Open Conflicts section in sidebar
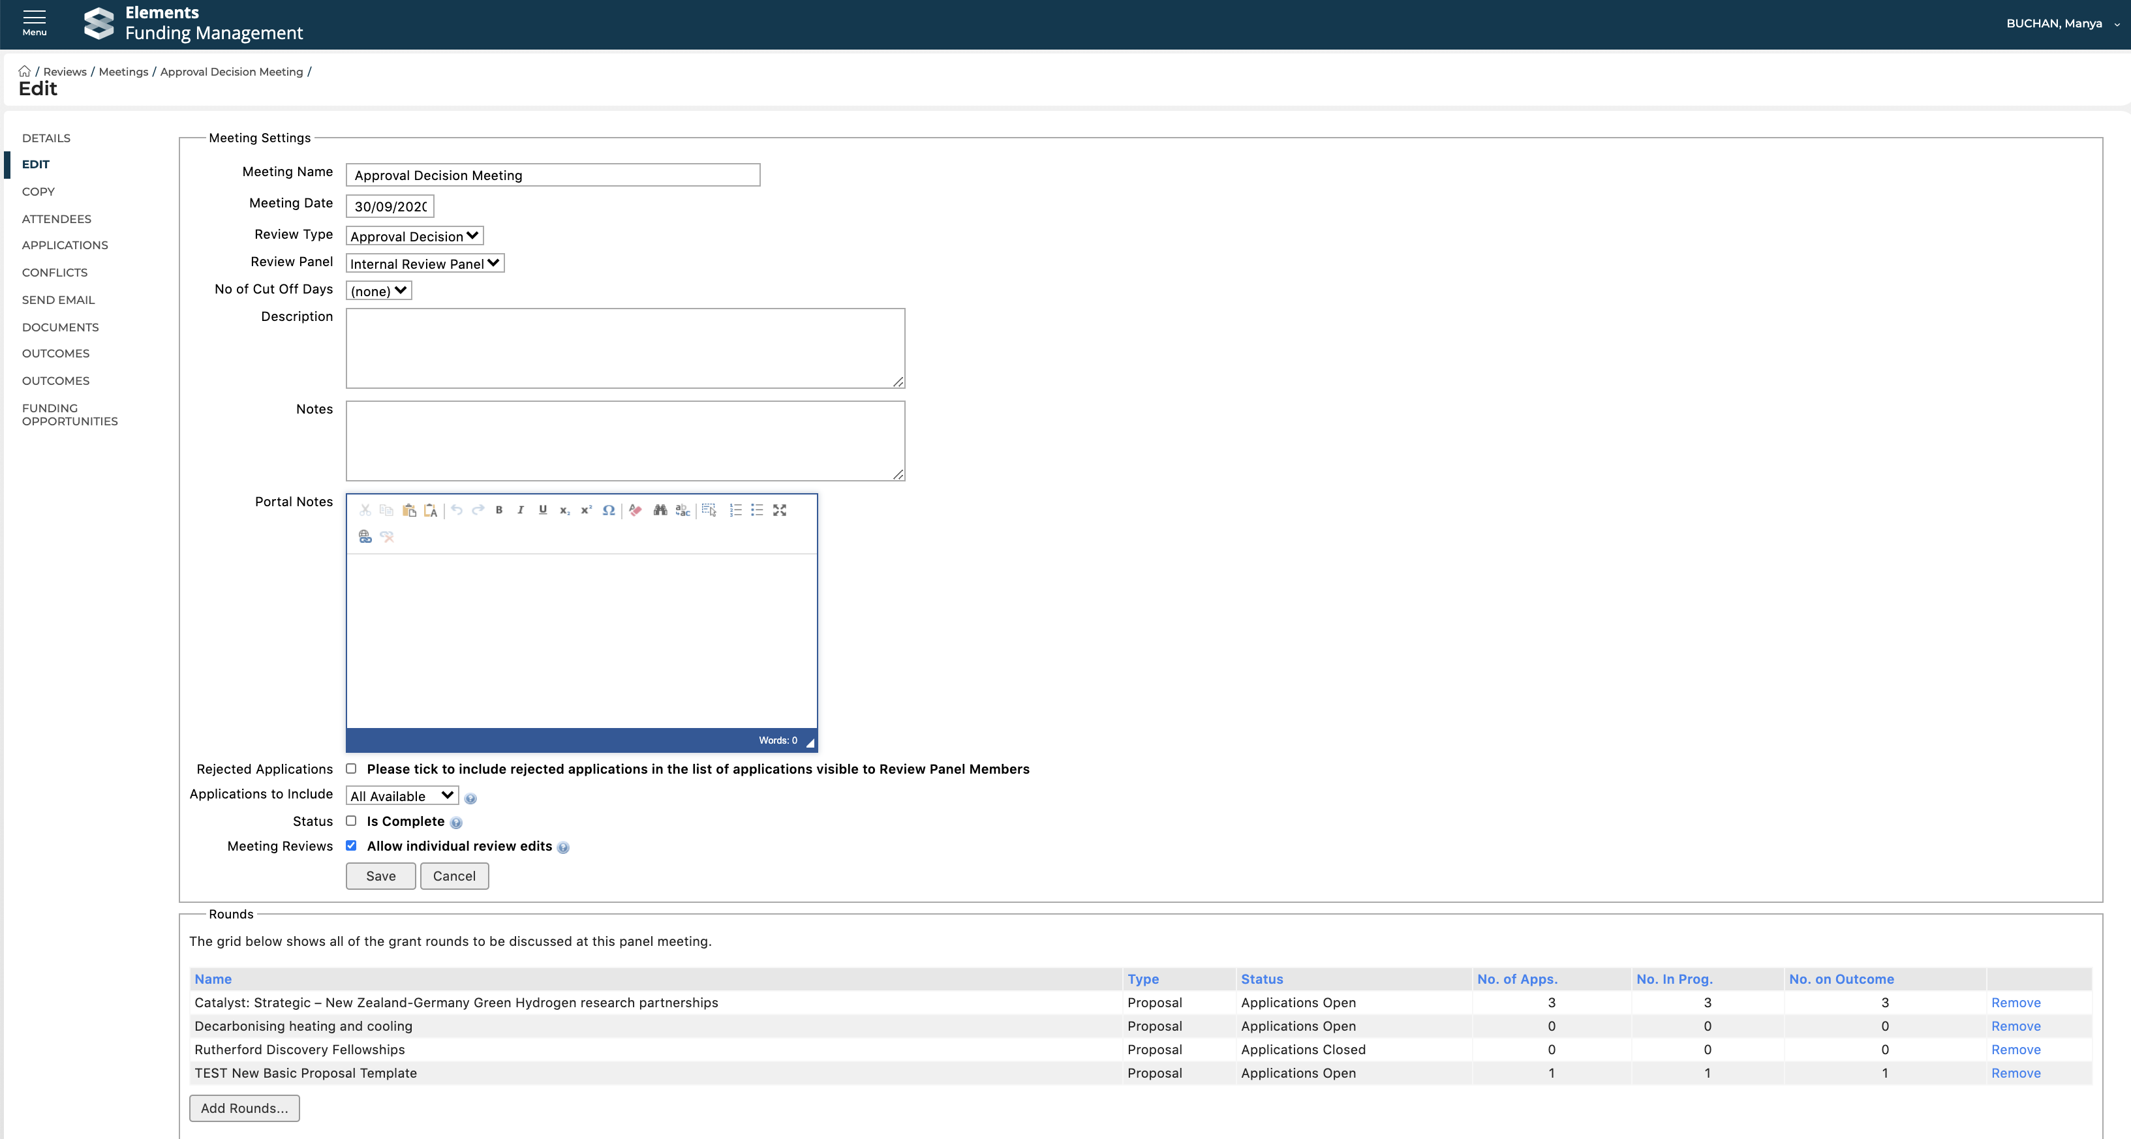Screen dimensions: 2131x1139 click(55, 272)
